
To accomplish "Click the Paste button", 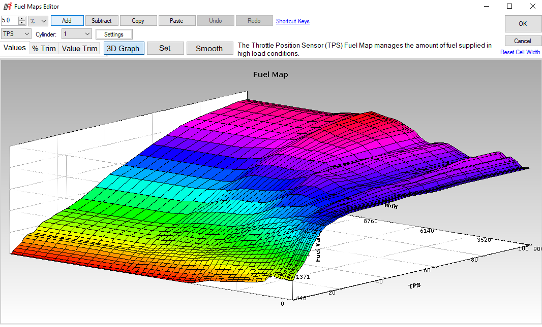I will [176, 21].
